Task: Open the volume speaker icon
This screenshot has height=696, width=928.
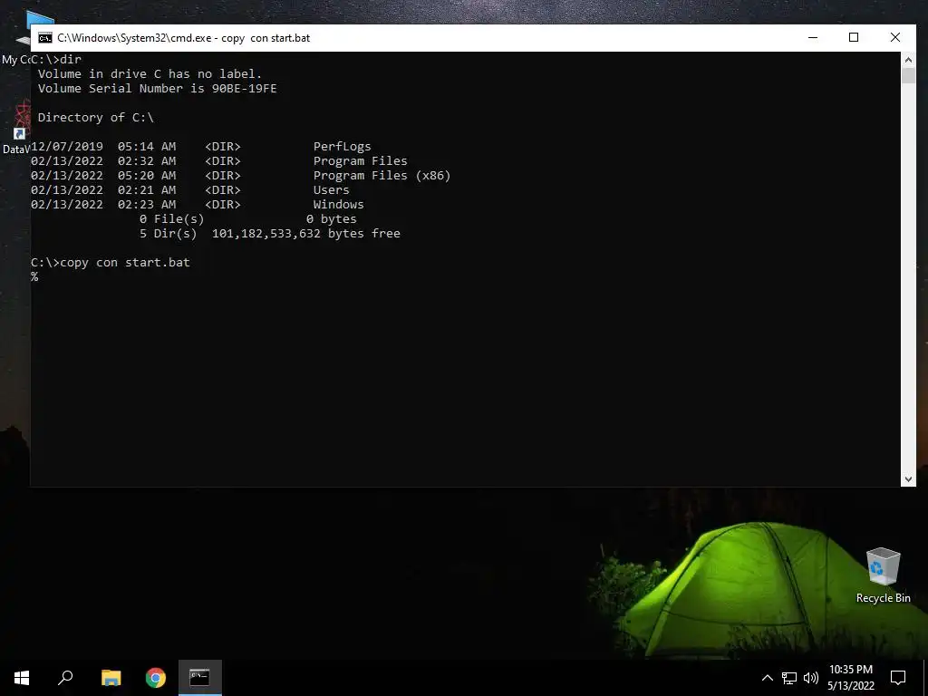Action: tap(811, 678)
